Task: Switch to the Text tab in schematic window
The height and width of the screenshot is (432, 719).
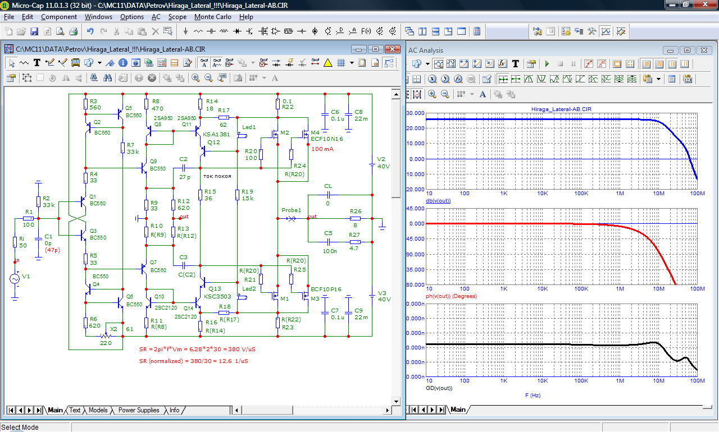Action: point(75,410)
